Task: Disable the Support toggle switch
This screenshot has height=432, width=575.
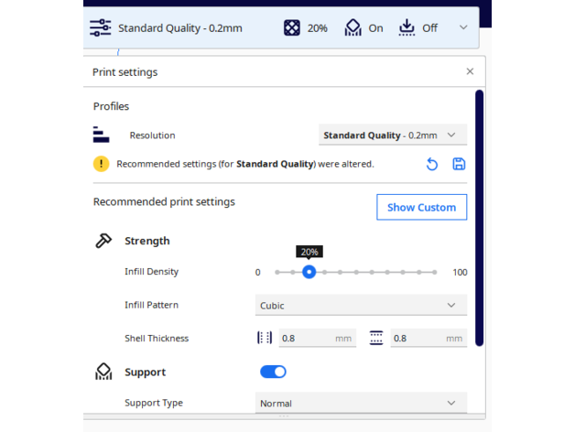Action: (273, 372)
